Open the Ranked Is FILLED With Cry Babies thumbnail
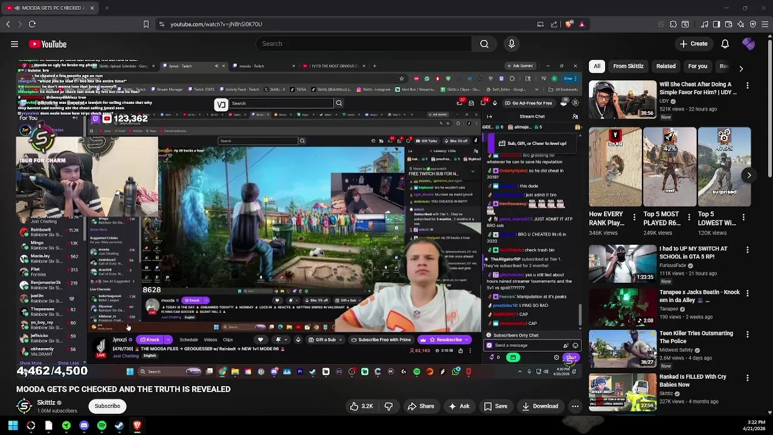Screen dimensions: 773x435 click(623, 391)
